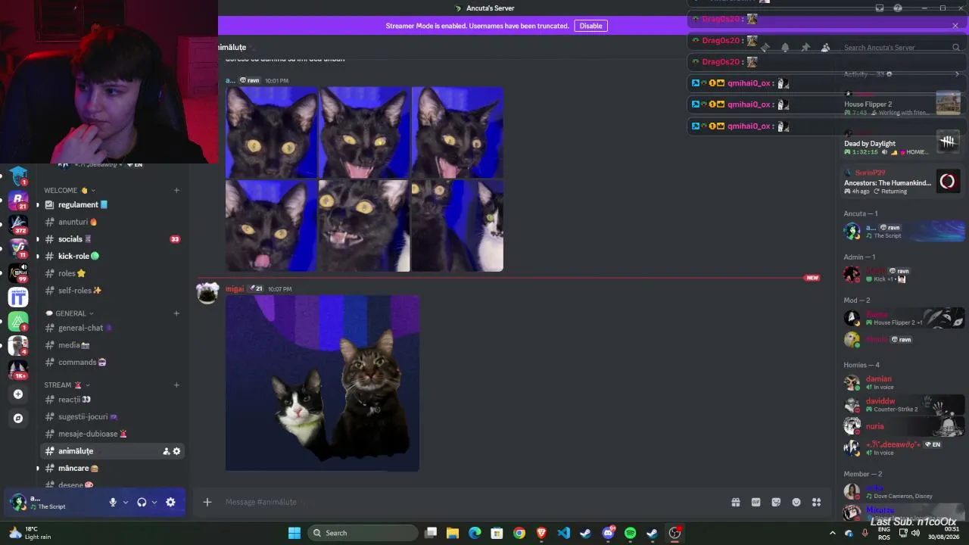
Task: Open output device options arrow
Action: (x=154, y=502)
